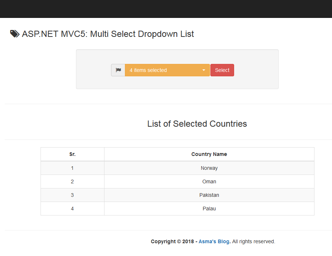Screen dimensions: 332x256
Task: Click the tag icon beside the page title
Action: (x=15, y=34)
